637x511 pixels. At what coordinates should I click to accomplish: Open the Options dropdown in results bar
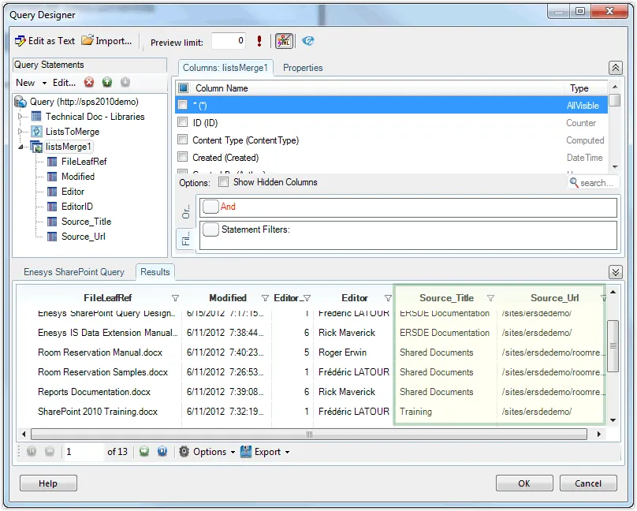point(207,452)
